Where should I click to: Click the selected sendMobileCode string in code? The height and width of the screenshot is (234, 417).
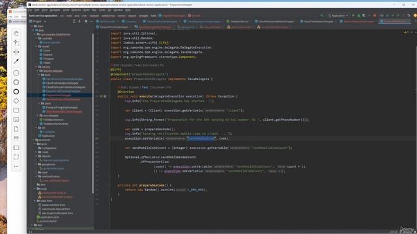pyautogui.click(x=201, y=138)
